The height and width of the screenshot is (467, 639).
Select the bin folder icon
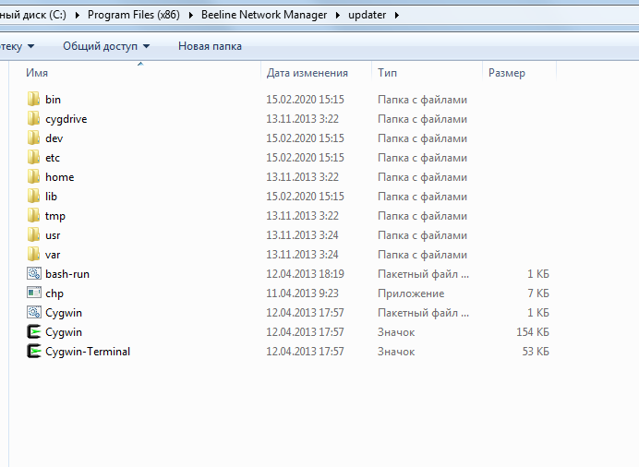tap(33, 99)
